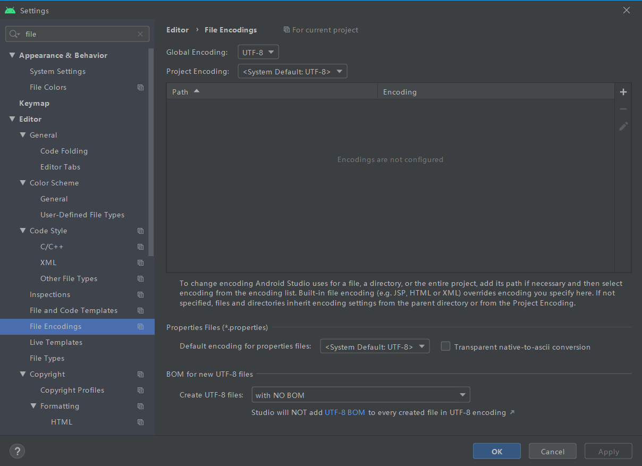Open C/C++ code style settings
Screen dimensions: 642x466
pos(52,247)
